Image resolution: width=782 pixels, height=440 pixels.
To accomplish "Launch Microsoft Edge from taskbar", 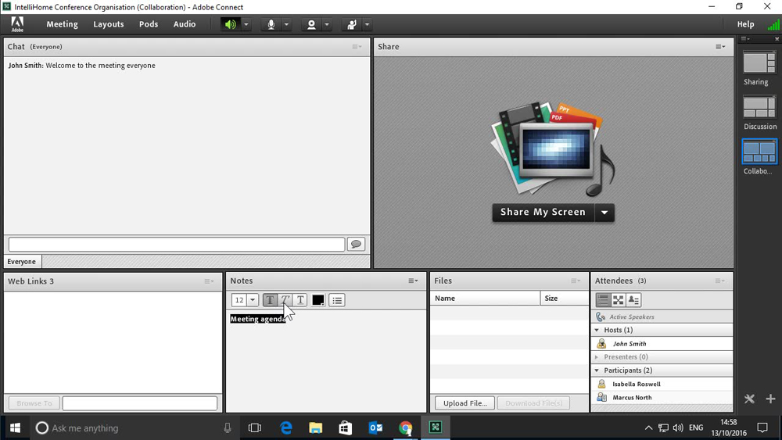I will click(x=285, y=428).
